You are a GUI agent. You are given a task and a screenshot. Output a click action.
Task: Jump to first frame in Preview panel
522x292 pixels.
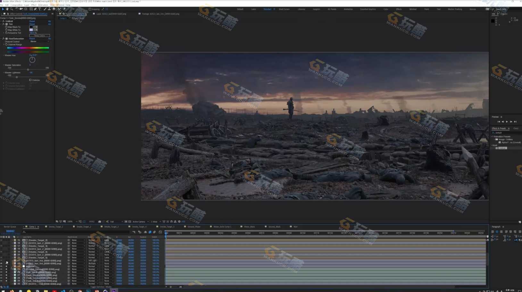499,122
